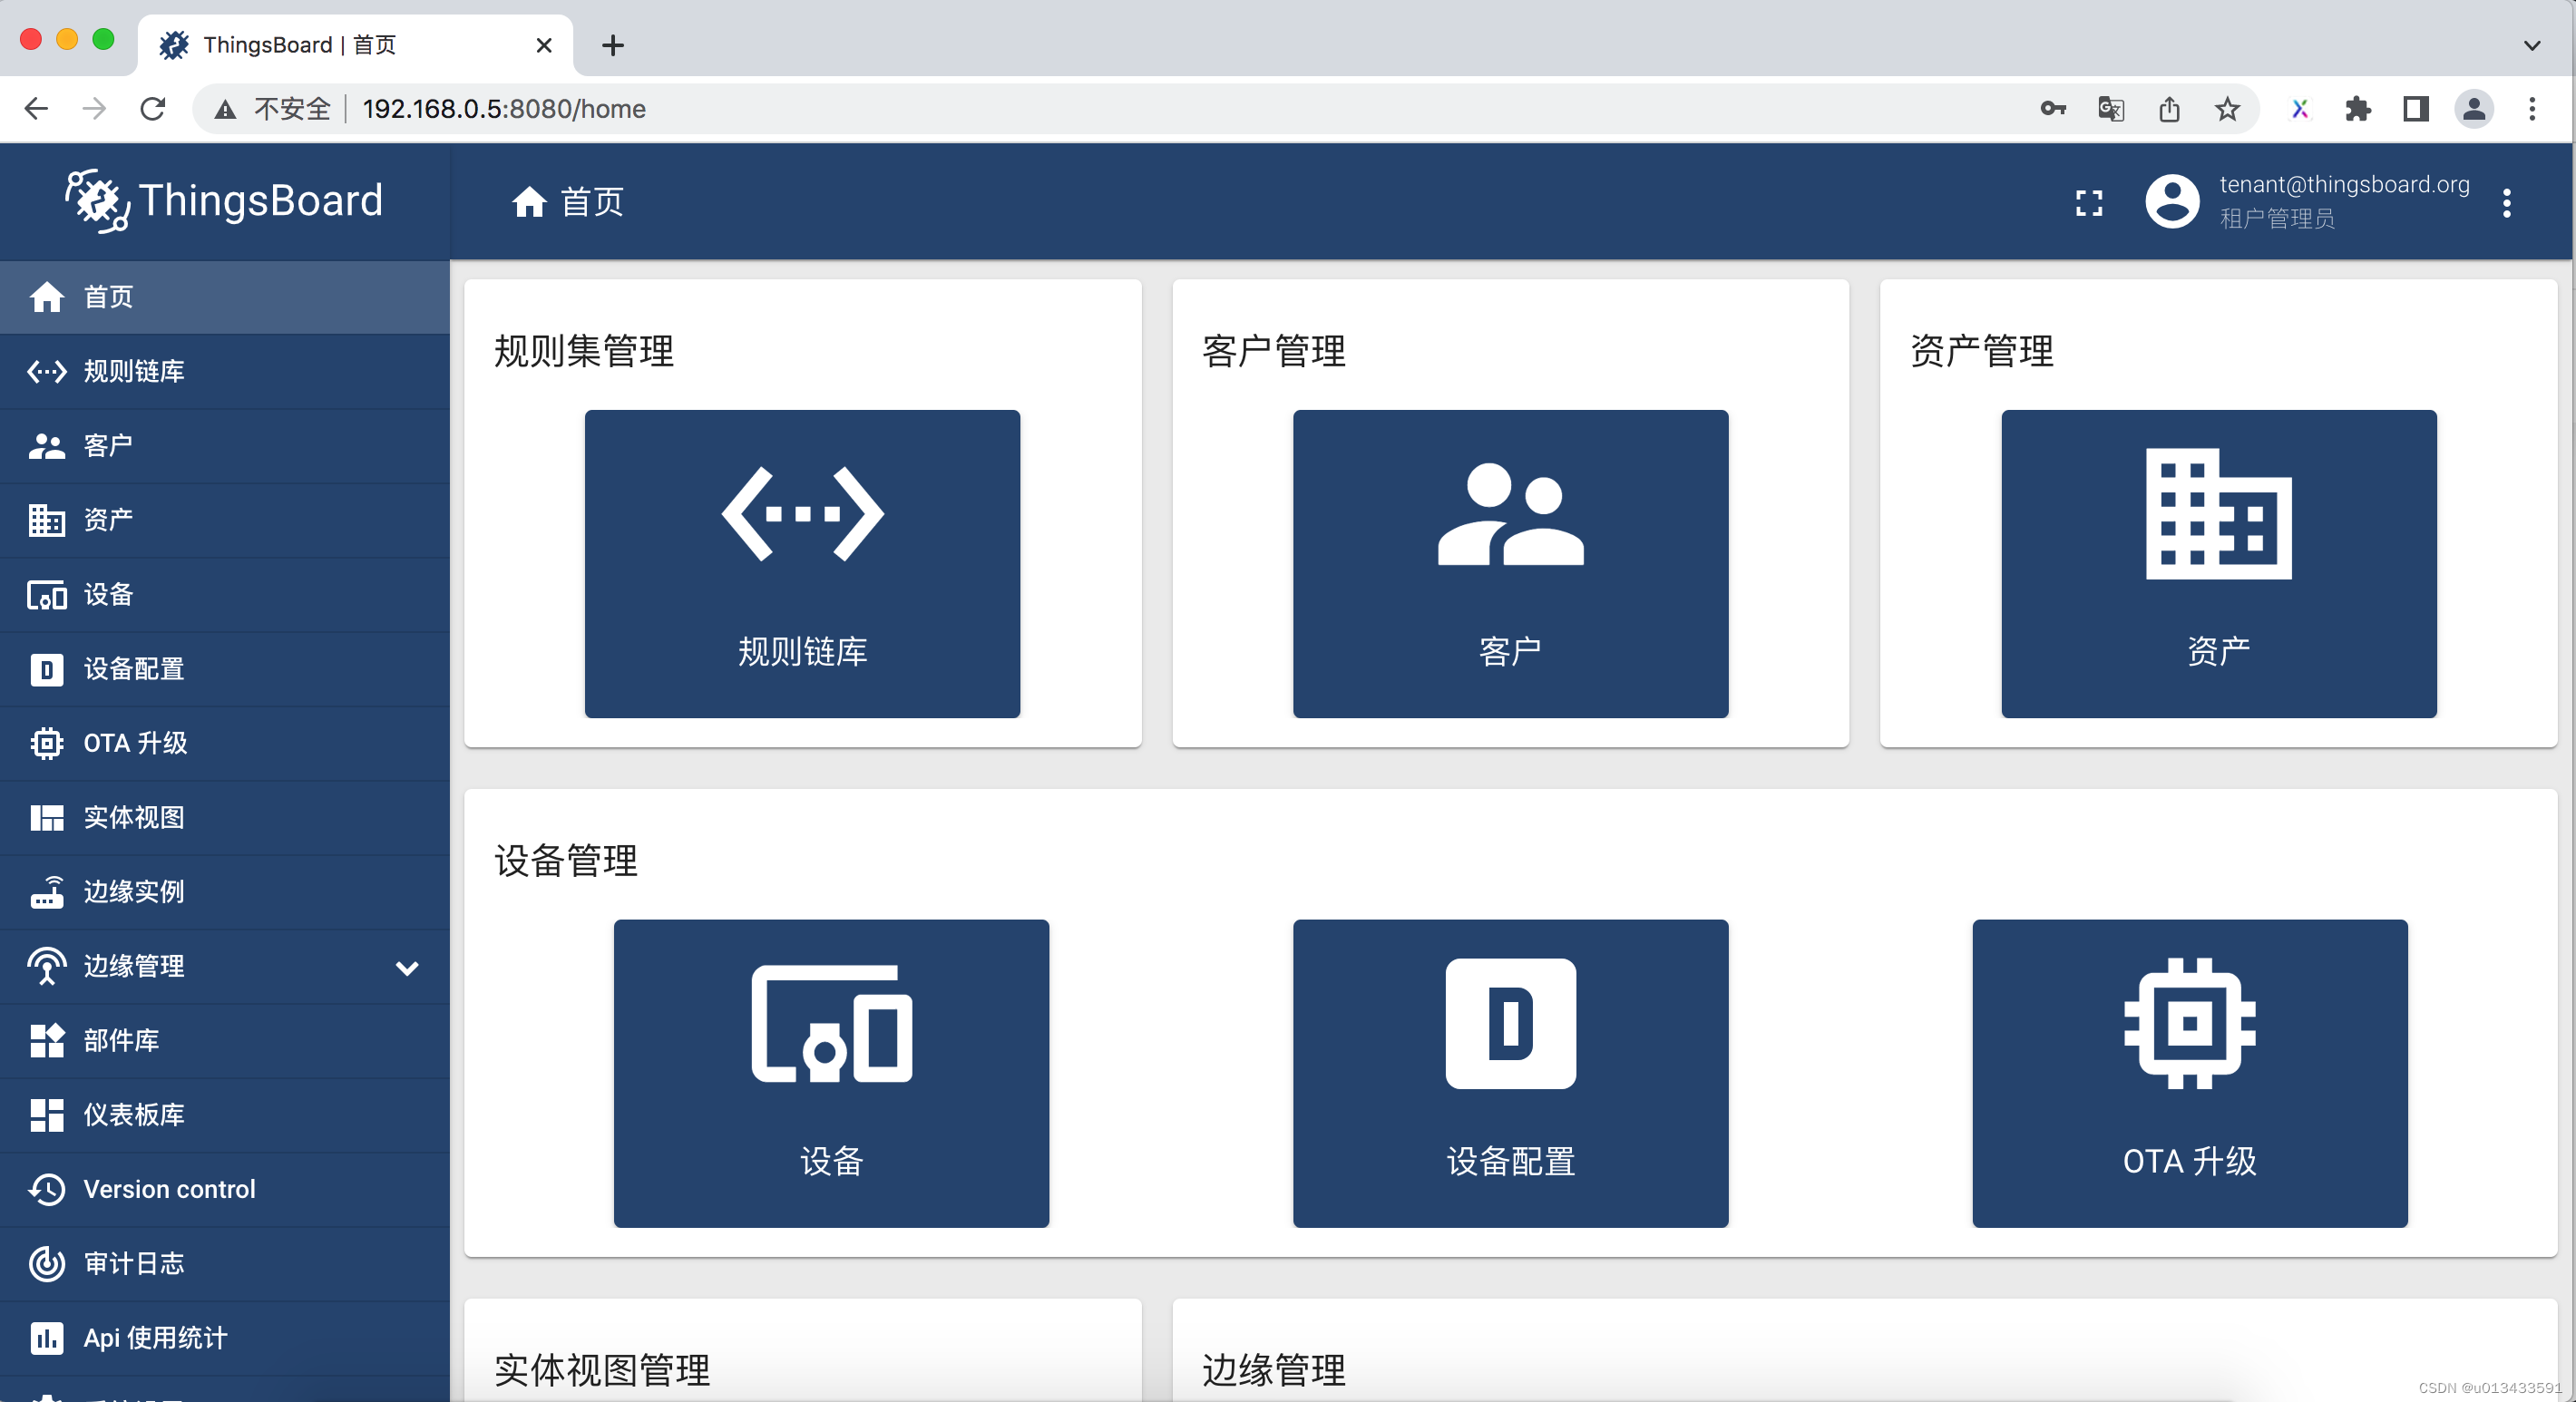
Task: Open the 审计日志 icon in sidebar
Action: (46, 1264)
